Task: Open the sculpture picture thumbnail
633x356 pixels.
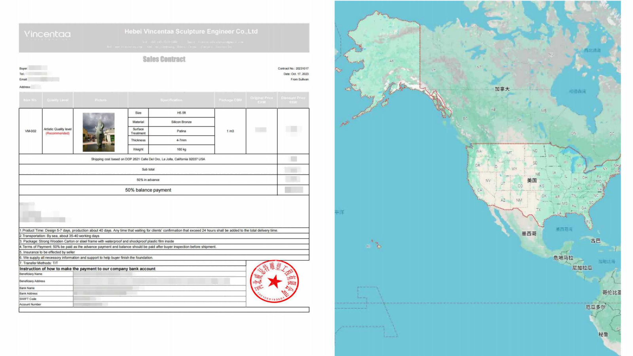Action: click(99, 132)
